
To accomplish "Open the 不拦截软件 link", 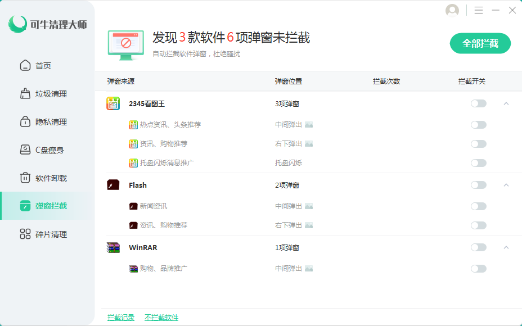I will (x=161, y=318).
